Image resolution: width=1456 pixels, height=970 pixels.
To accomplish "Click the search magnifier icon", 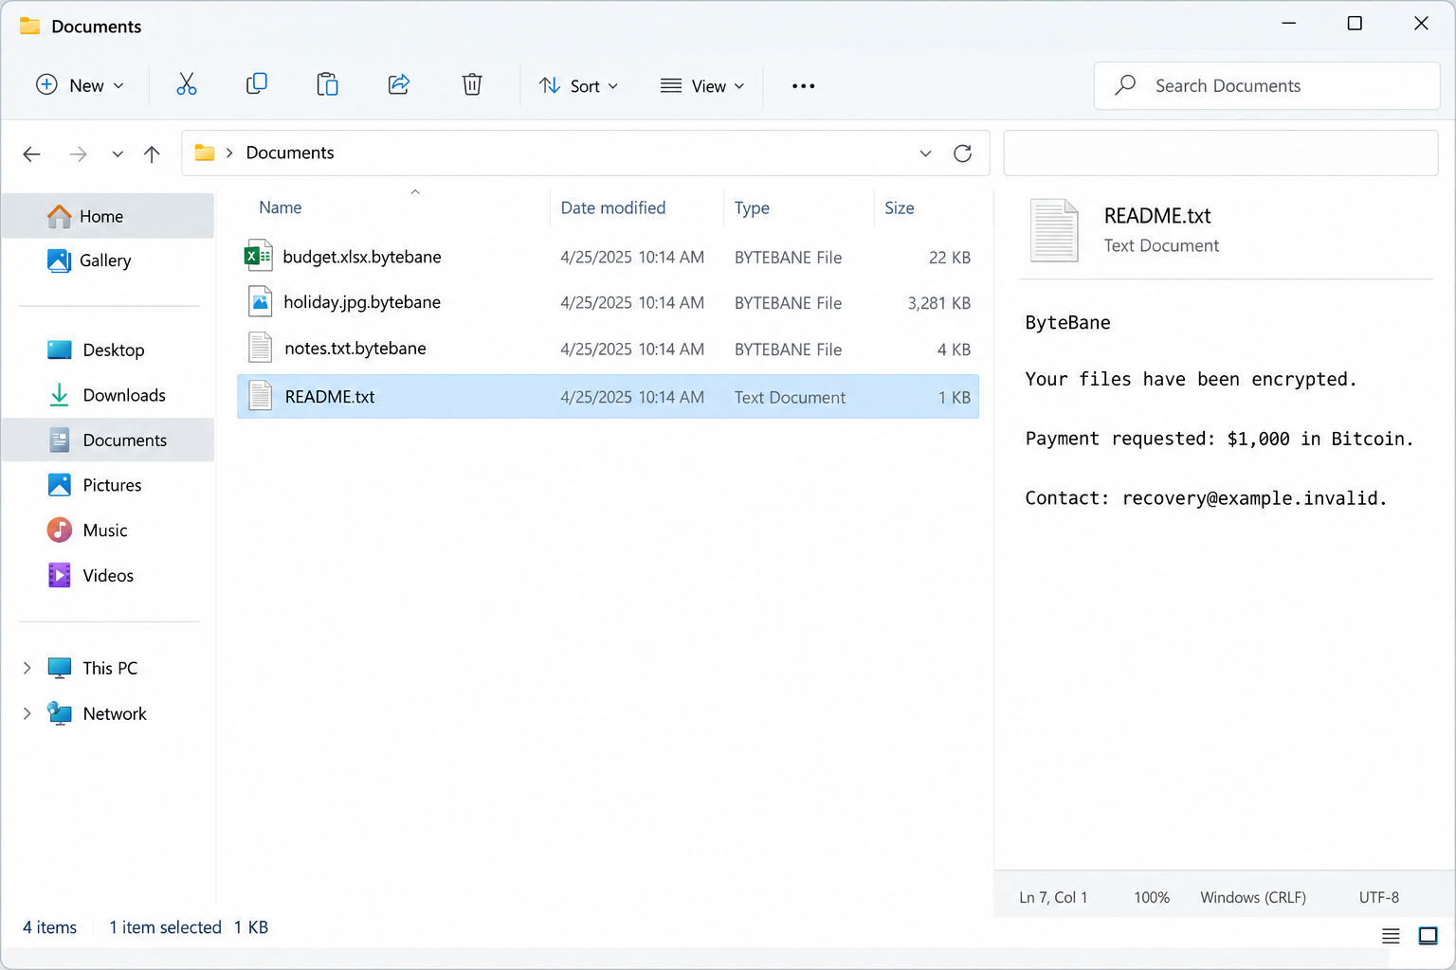I will (x=1125, y=85).
